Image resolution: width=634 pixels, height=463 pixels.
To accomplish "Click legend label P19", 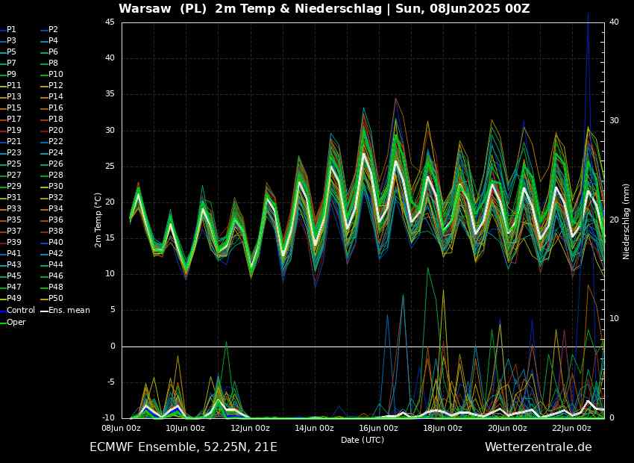I will coord(11,131).
